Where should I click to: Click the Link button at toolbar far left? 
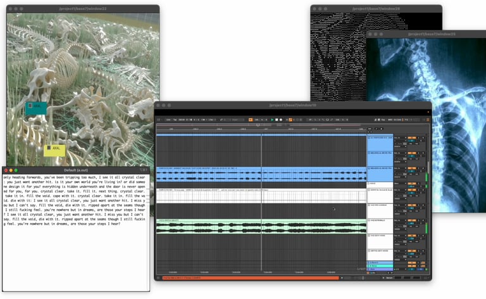[168, 119]
